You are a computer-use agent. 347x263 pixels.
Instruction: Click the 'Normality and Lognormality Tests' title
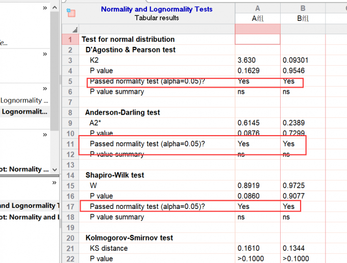(157, 9)
